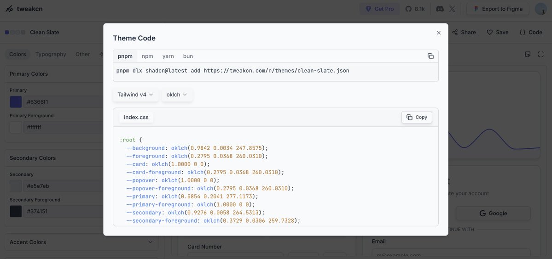Click the pnpm dlx command text
The image size is (552, 259).
click(232, 71)
